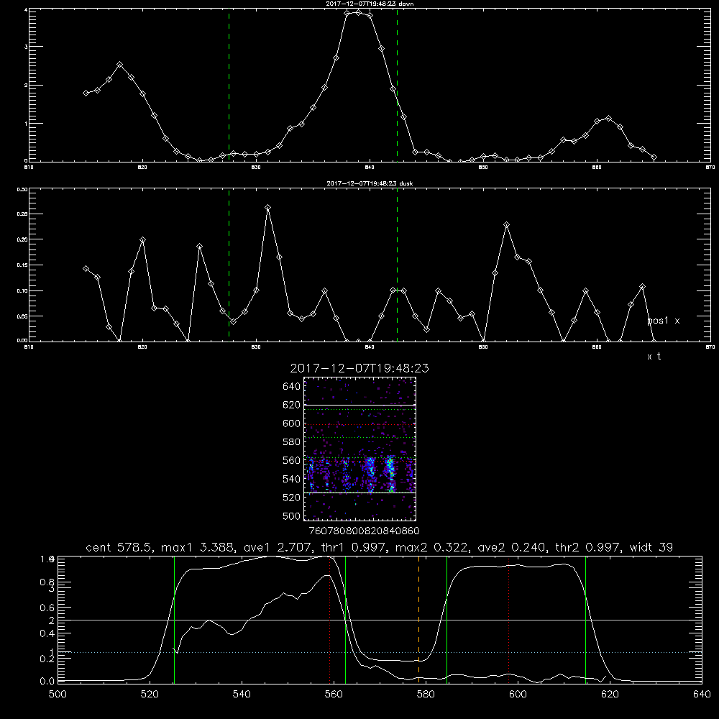Click dusk plot green dashed line near 842
719x719 pixels.
click(x=397, y=265)
